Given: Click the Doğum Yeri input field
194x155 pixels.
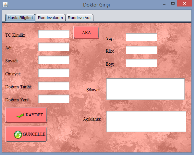Looking at the screenshot, I should (x=54, y=99).
